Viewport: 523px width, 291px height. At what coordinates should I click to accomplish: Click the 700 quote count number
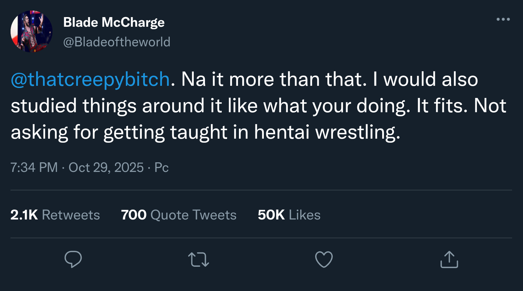click(134, 215)
